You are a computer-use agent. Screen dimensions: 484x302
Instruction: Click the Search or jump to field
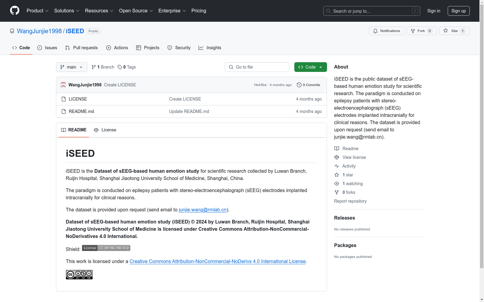(372, 11)
